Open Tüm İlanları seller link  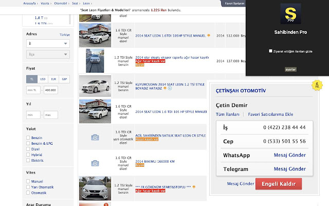coord(228,114)
